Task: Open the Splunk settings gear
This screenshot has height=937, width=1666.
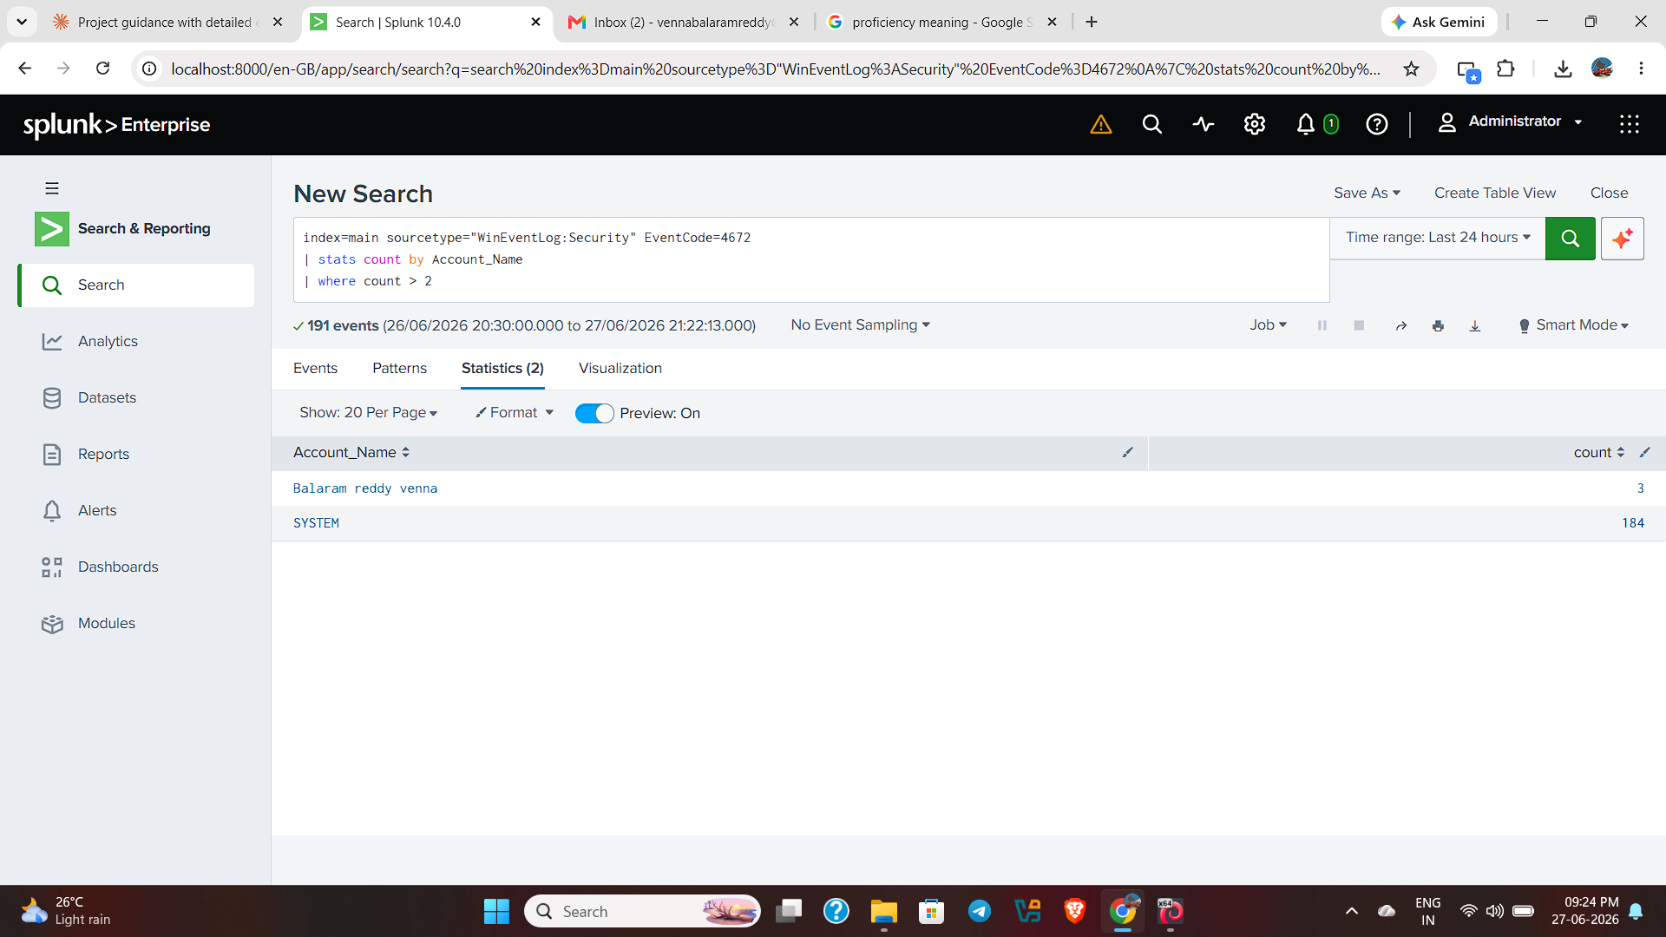Action: [x=1254, y=125]
